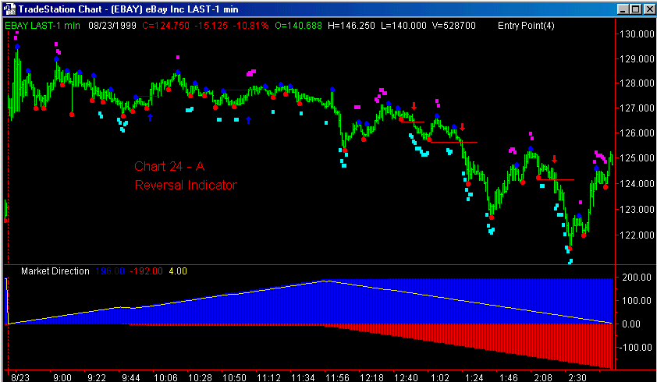Select the red horizontal line near 1:24
Viewport: 657px width, 382px height.
pyautogui.click(x=453, y=143)
